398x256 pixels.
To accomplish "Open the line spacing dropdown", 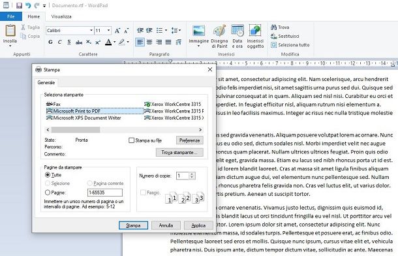I will pos(176,31).
